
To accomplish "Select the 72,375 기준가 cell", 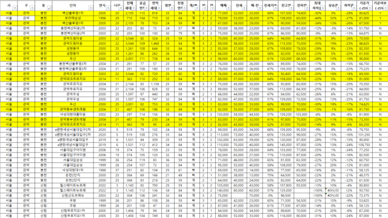I will click(364, 196).
